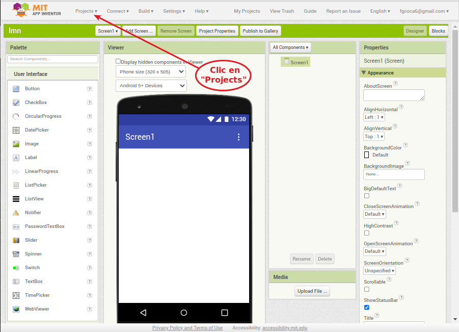The width and height of the screenshot is (459, 332).
Task: Open the Screen1 screen selector dropdown
Action: click(x=107, y=31)
